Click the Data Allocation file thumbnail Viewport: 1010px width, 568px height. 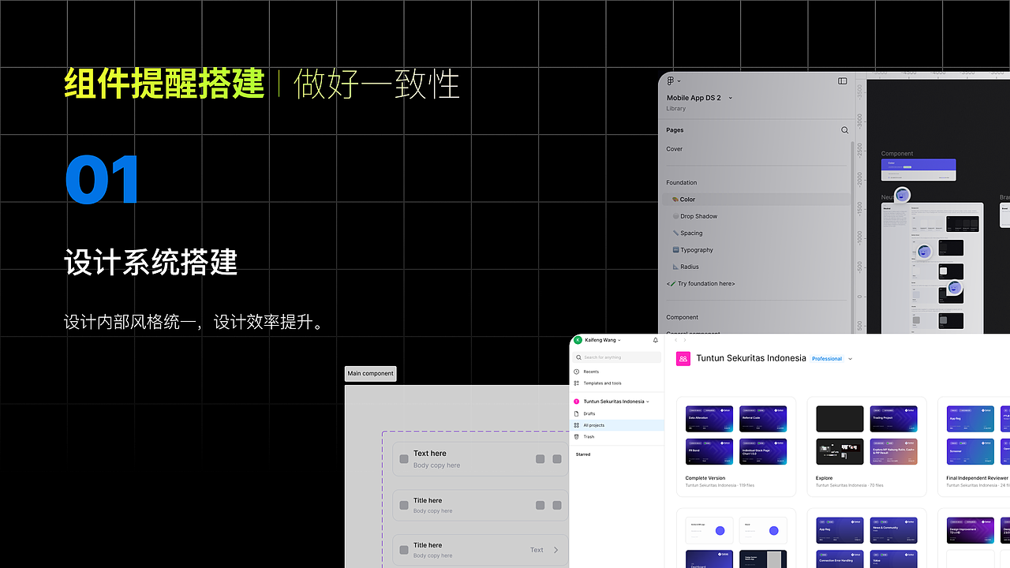pos(709,419)
